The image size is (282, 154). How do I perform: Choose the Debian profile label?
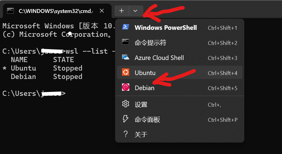(x=145, y=88)
